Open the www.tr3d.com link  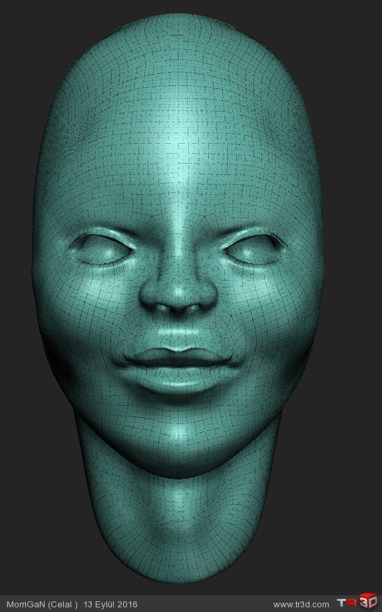pyautogui.click(x=301, y=605)
